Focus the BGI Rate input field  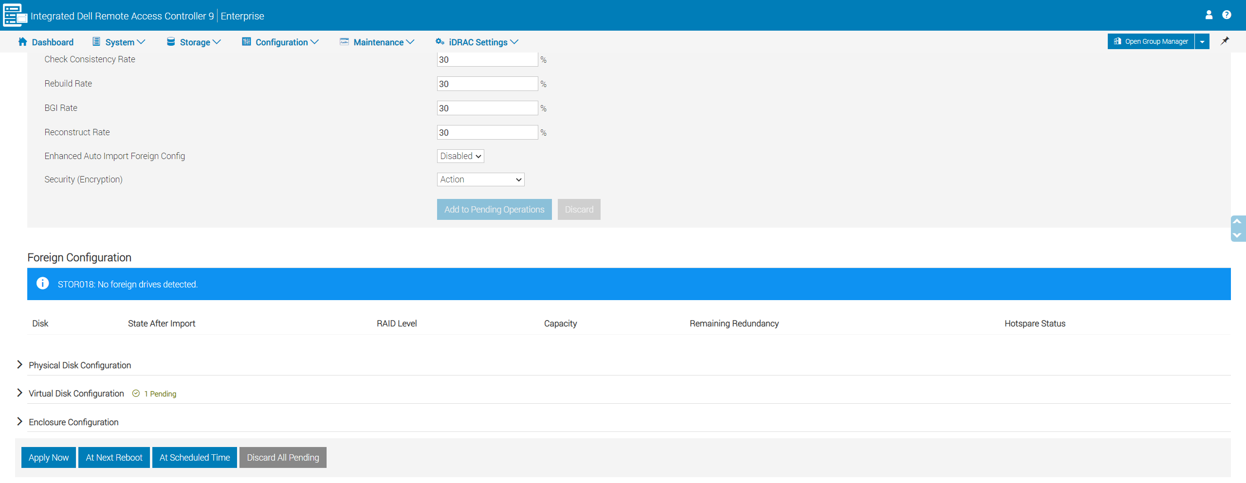[x=487, y=108]
